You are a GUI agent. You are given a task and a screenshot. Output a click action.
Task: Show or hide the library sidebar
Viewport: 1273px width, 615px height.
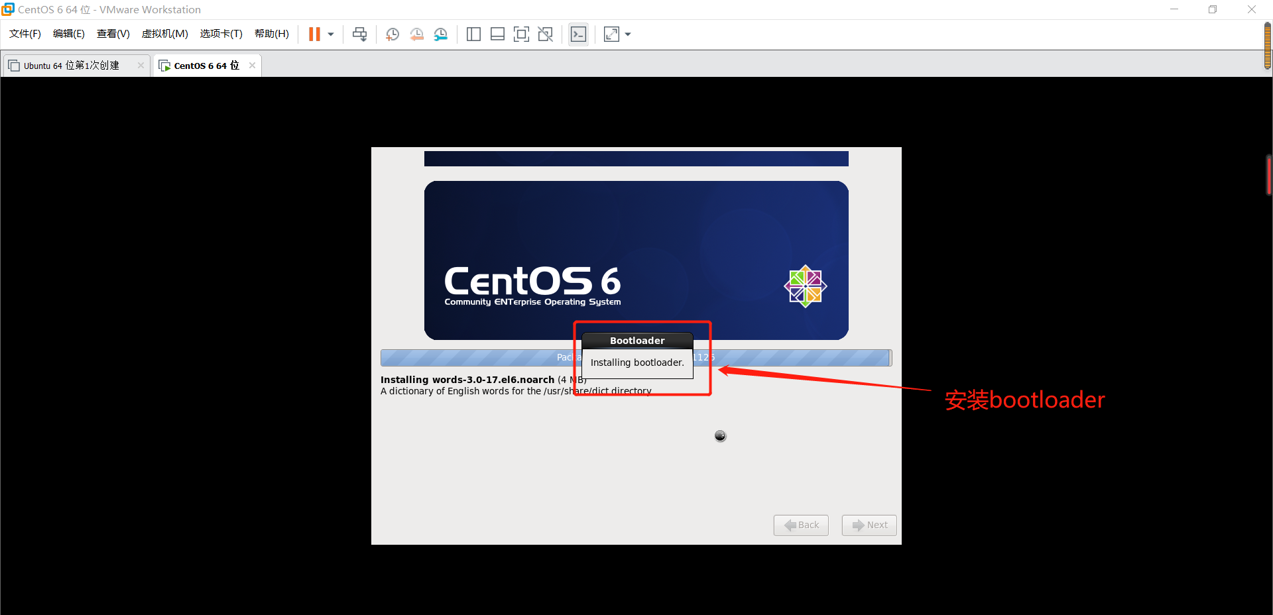(473, 34)
